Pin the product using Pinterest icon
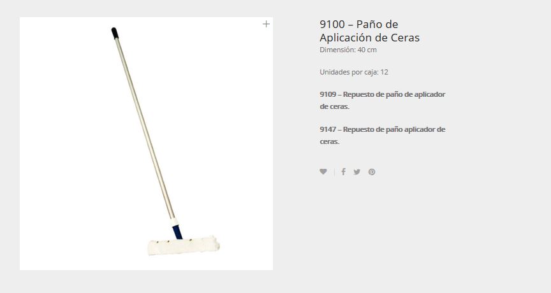The width and height of the screenshot is (551, 293). (x=372, y=172)
